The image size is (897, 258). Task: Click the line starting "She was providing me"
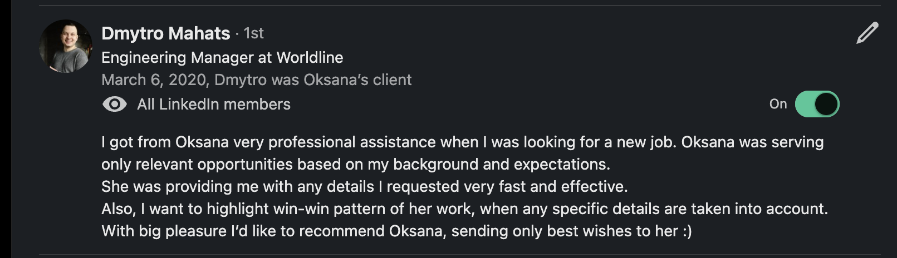click(364, 187)
